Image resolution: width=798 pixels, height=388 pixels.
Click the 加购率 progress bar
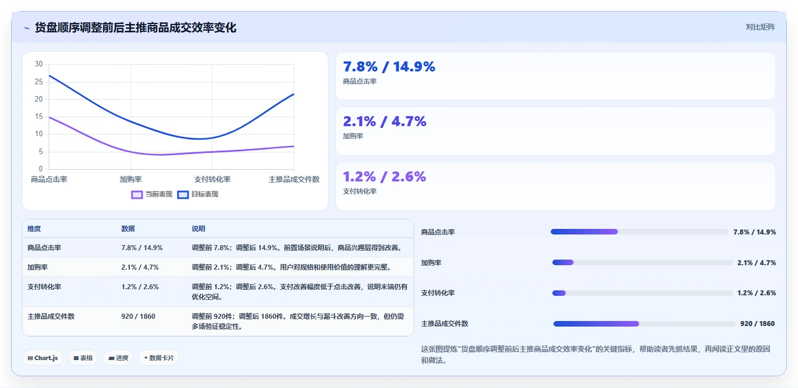(642, 262)
